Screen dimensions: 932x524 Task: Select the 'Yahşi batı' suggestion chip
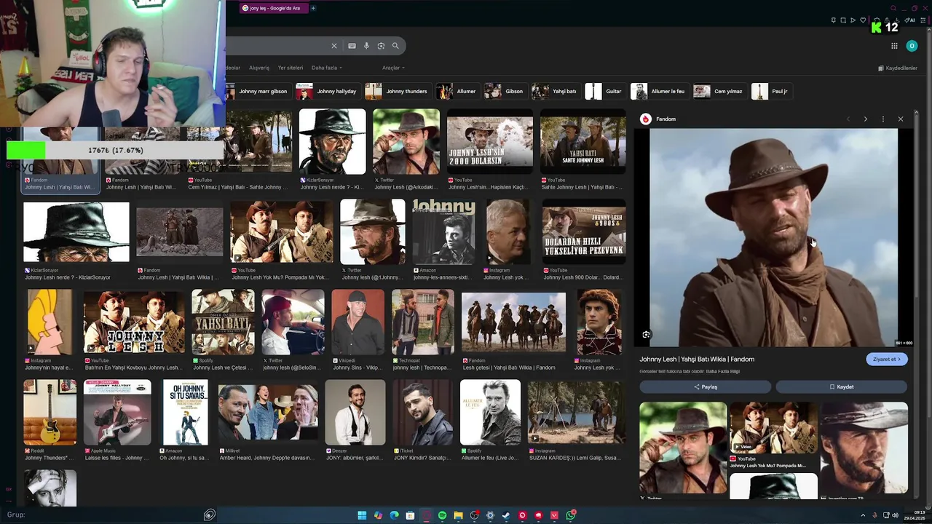(x=555, y=91)
